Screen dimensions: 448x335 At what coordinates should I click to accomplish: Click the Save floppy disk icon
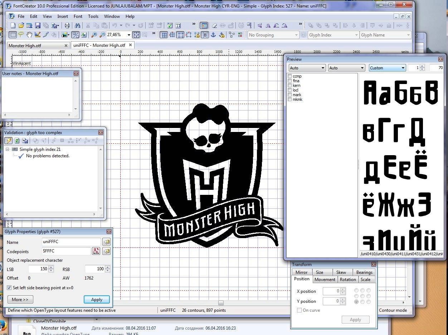coord(38,25)
